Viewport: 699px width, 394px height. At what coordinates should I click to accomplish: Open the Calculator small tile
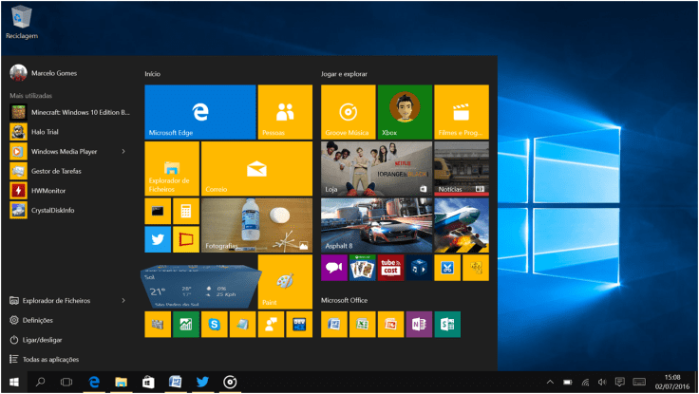tap(186, 211)
